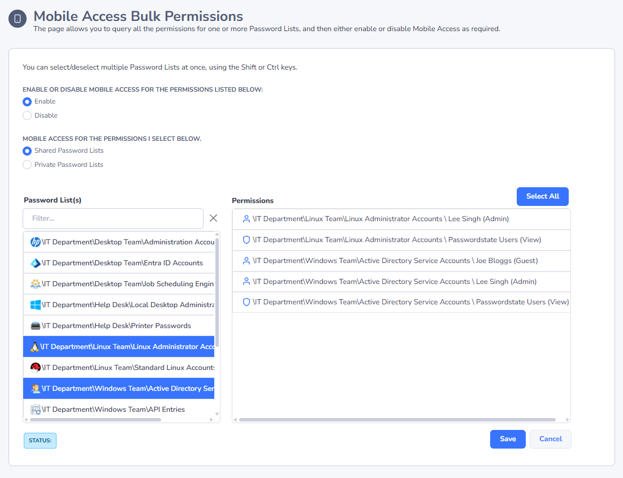Select Administration Accounts password list
Image resolution: width=623 pixels, height=478 pixels.
tap(119, 242)
